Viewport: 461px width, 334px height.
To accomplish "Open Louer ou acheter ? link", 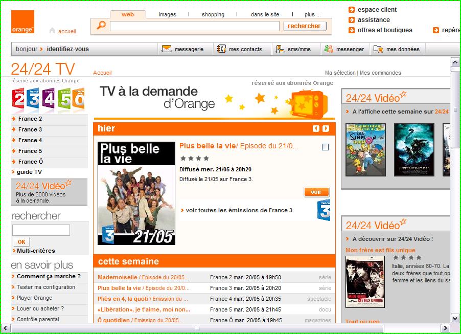I will click(x=40, y=308).
